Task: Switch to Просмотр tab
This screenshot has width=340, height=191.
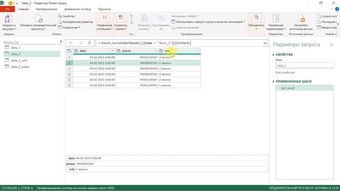Action: coord(104,9)
